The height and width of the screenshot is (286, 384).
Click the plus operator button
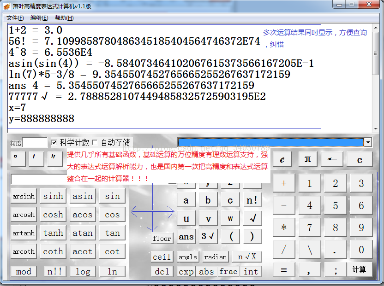tap(284, 183)
